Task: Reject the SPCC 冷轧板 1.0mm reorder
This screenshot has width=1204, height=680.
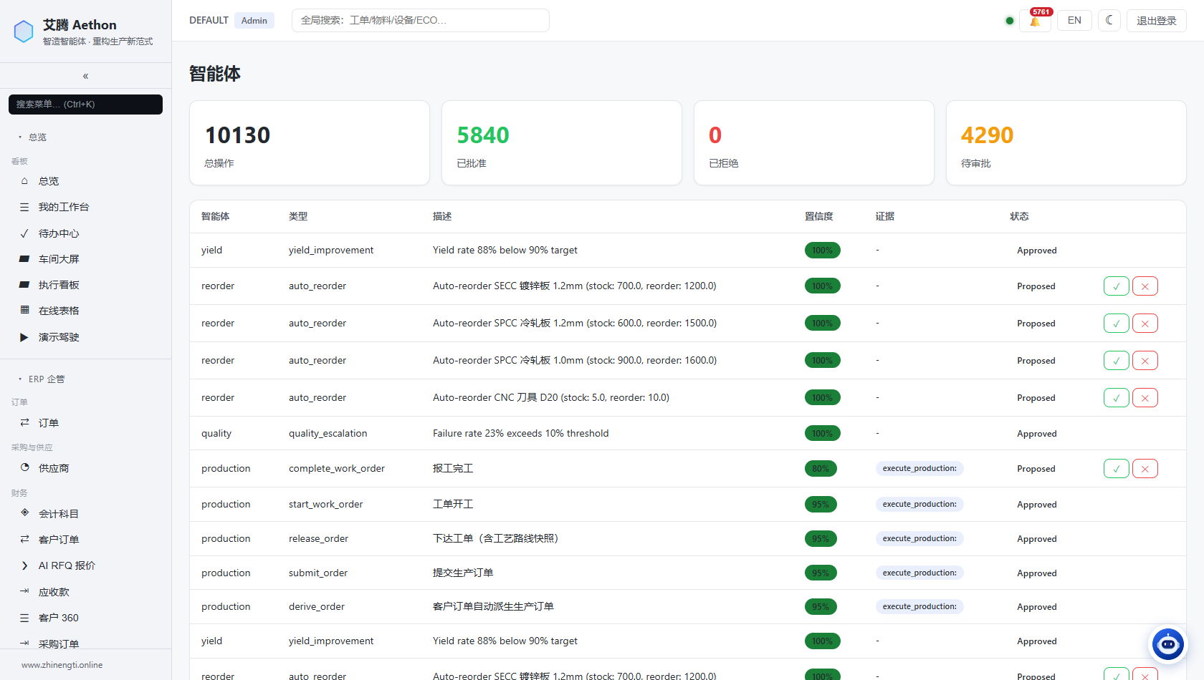Action: (x=1145, y=361)
